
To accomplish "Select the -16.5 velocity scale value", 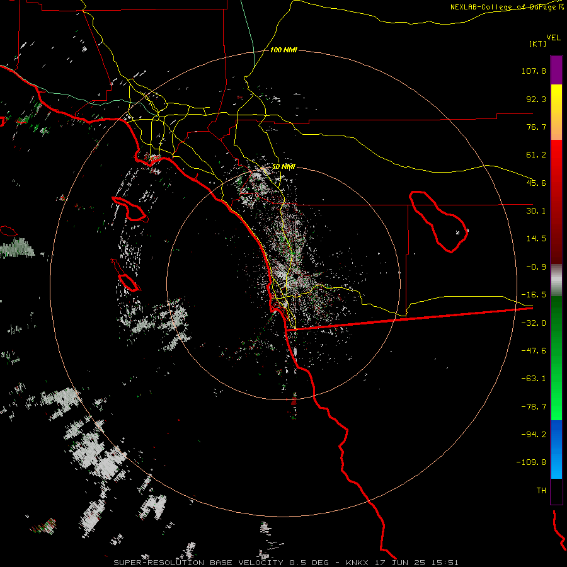I will click(534, 295).
